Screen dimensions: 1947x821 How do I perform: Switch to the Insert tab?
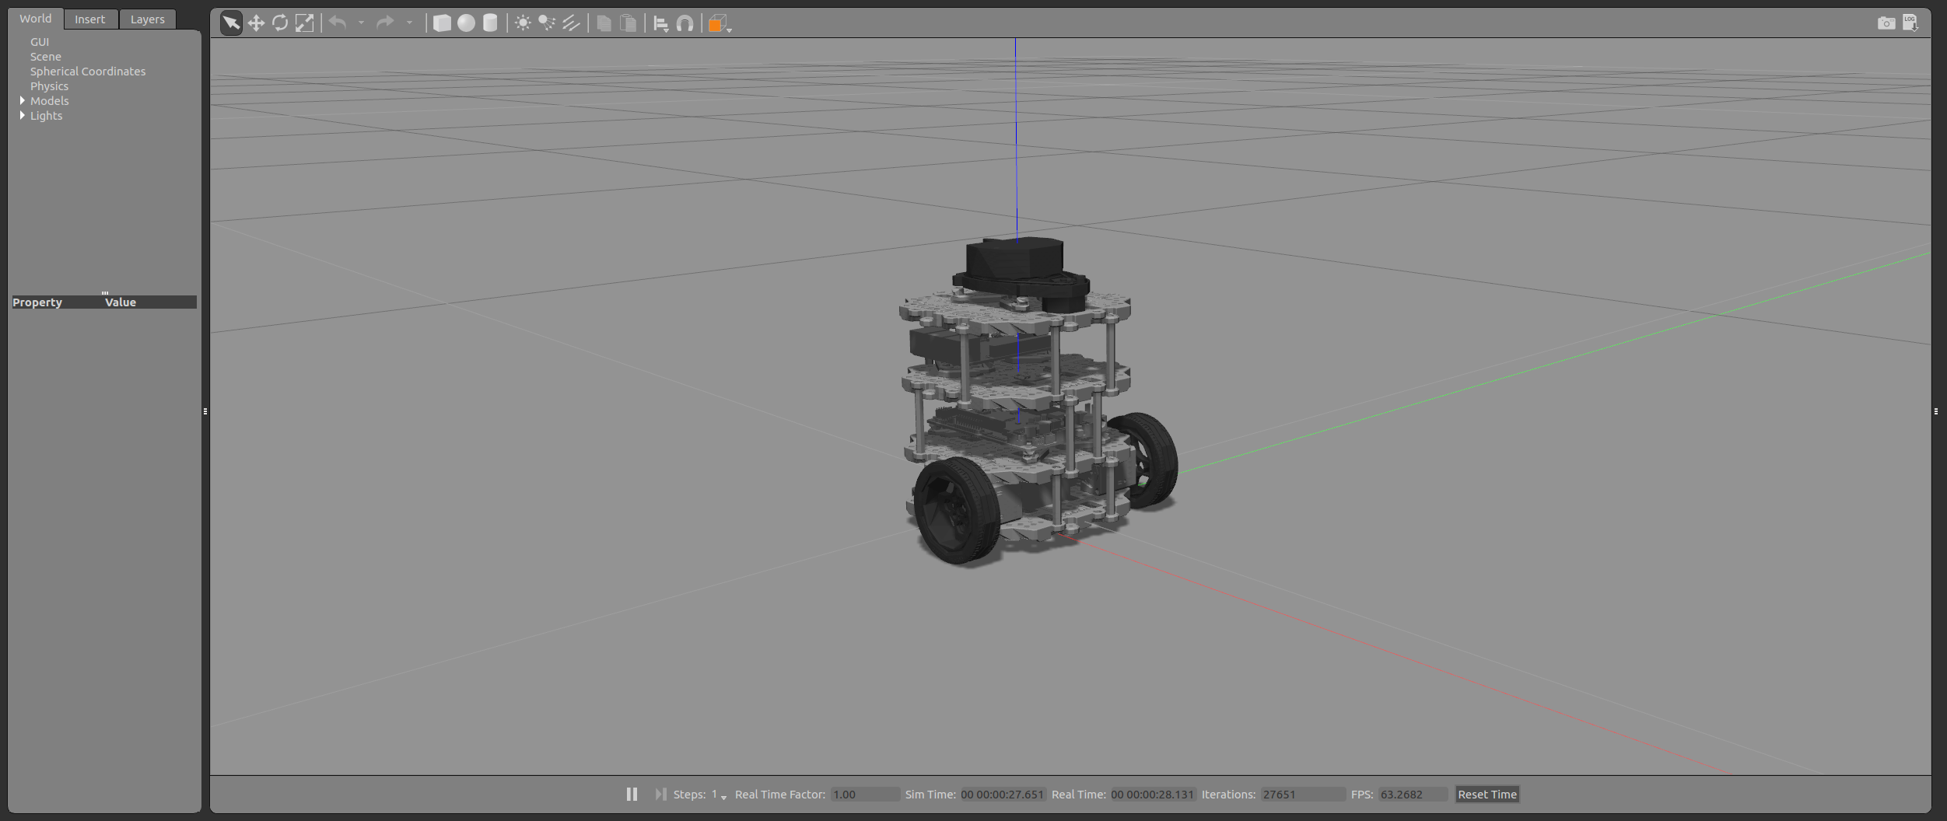coord(90,19)
